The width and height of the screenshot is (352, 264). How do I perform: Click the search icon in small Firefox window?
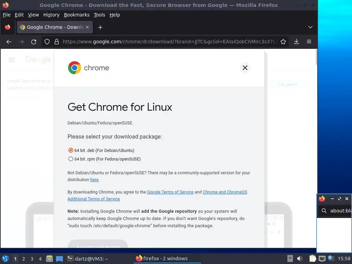[x=324, y=211]
